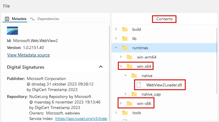Screen dimensions: 219x122
Task: Select the native_uap tree item label
Action: point(151,94)
